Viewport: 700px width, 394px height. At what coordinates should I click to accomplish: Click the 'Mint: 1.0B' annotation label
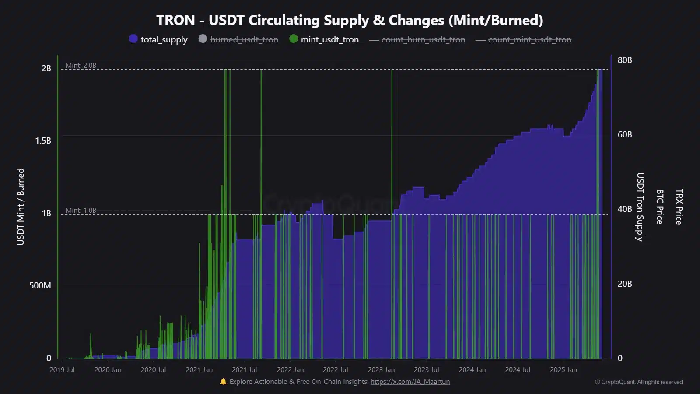[81, 211]
